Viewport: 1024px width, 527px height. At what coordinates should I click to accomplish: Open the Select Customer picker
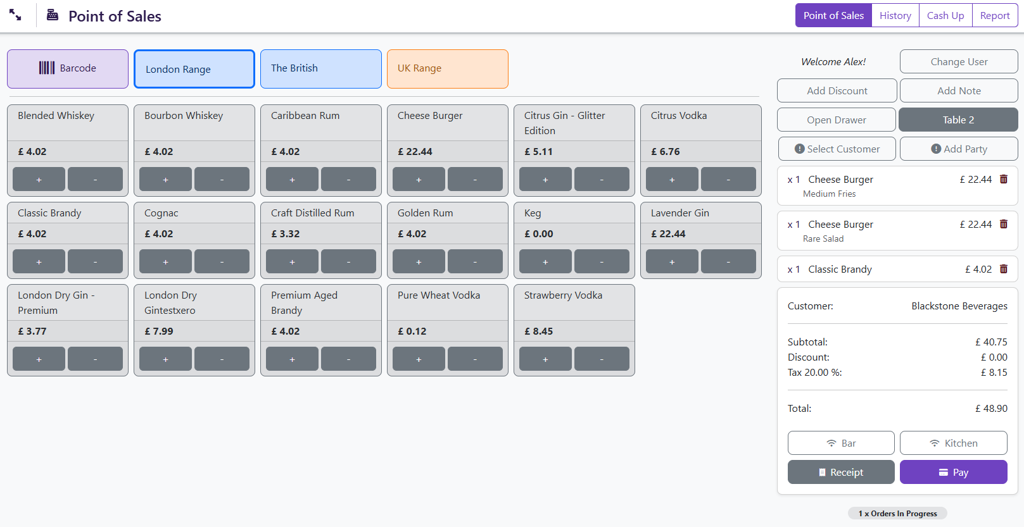[x=837, y=149]
